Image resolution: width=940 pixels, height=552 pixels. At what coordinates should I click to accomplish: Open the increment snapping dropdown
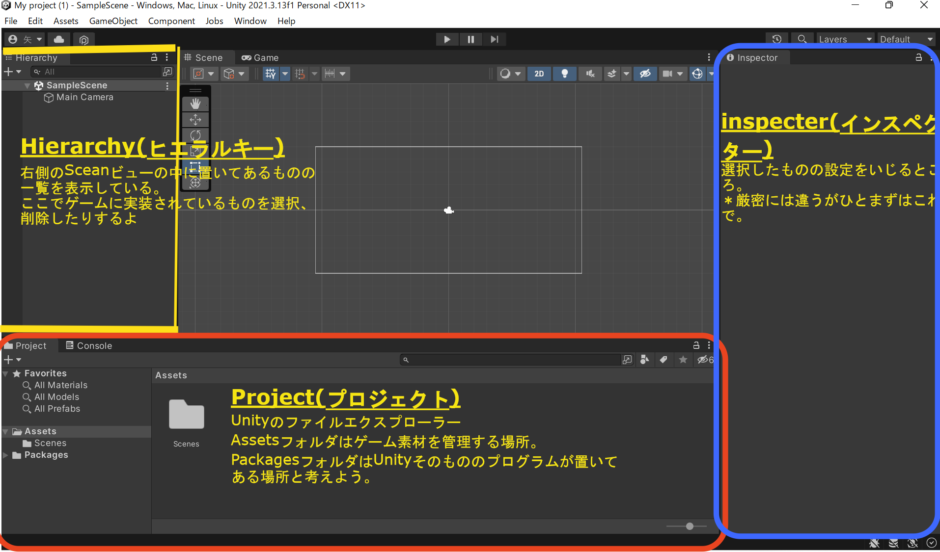pos(335,74)
